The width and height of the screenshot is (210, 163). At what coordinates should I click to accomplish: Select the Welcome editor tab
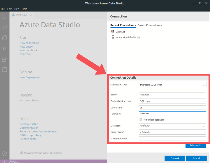click(x=21, y=15)
